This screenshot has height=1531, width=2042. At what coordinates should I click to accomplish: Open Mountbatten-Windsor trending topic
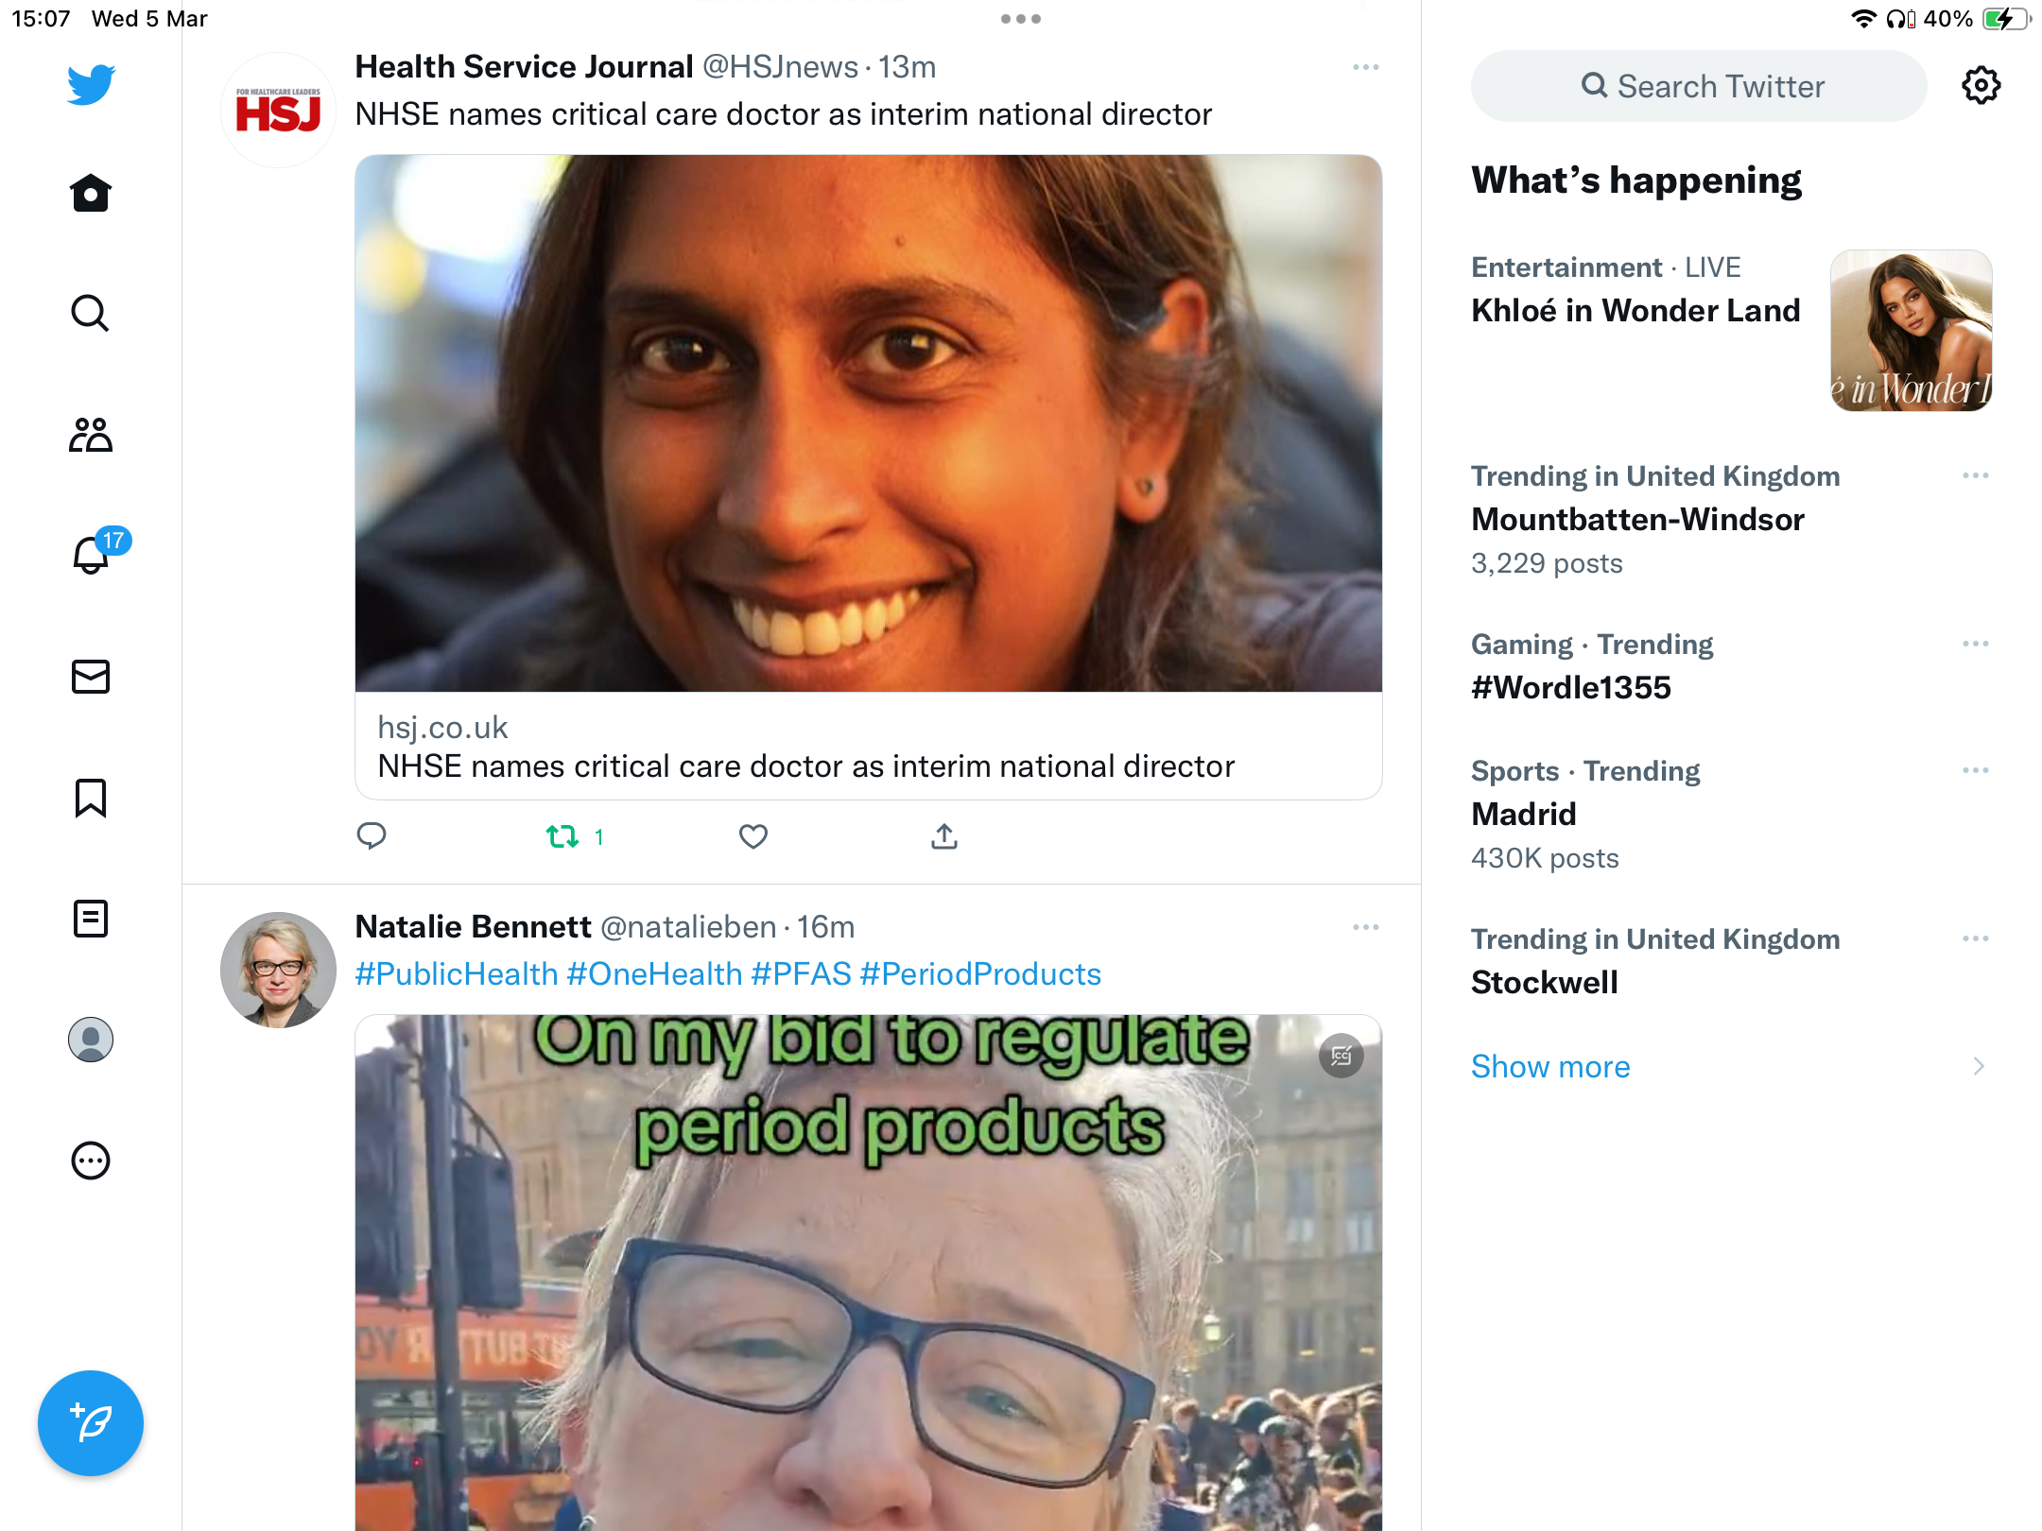point(1637,519)
